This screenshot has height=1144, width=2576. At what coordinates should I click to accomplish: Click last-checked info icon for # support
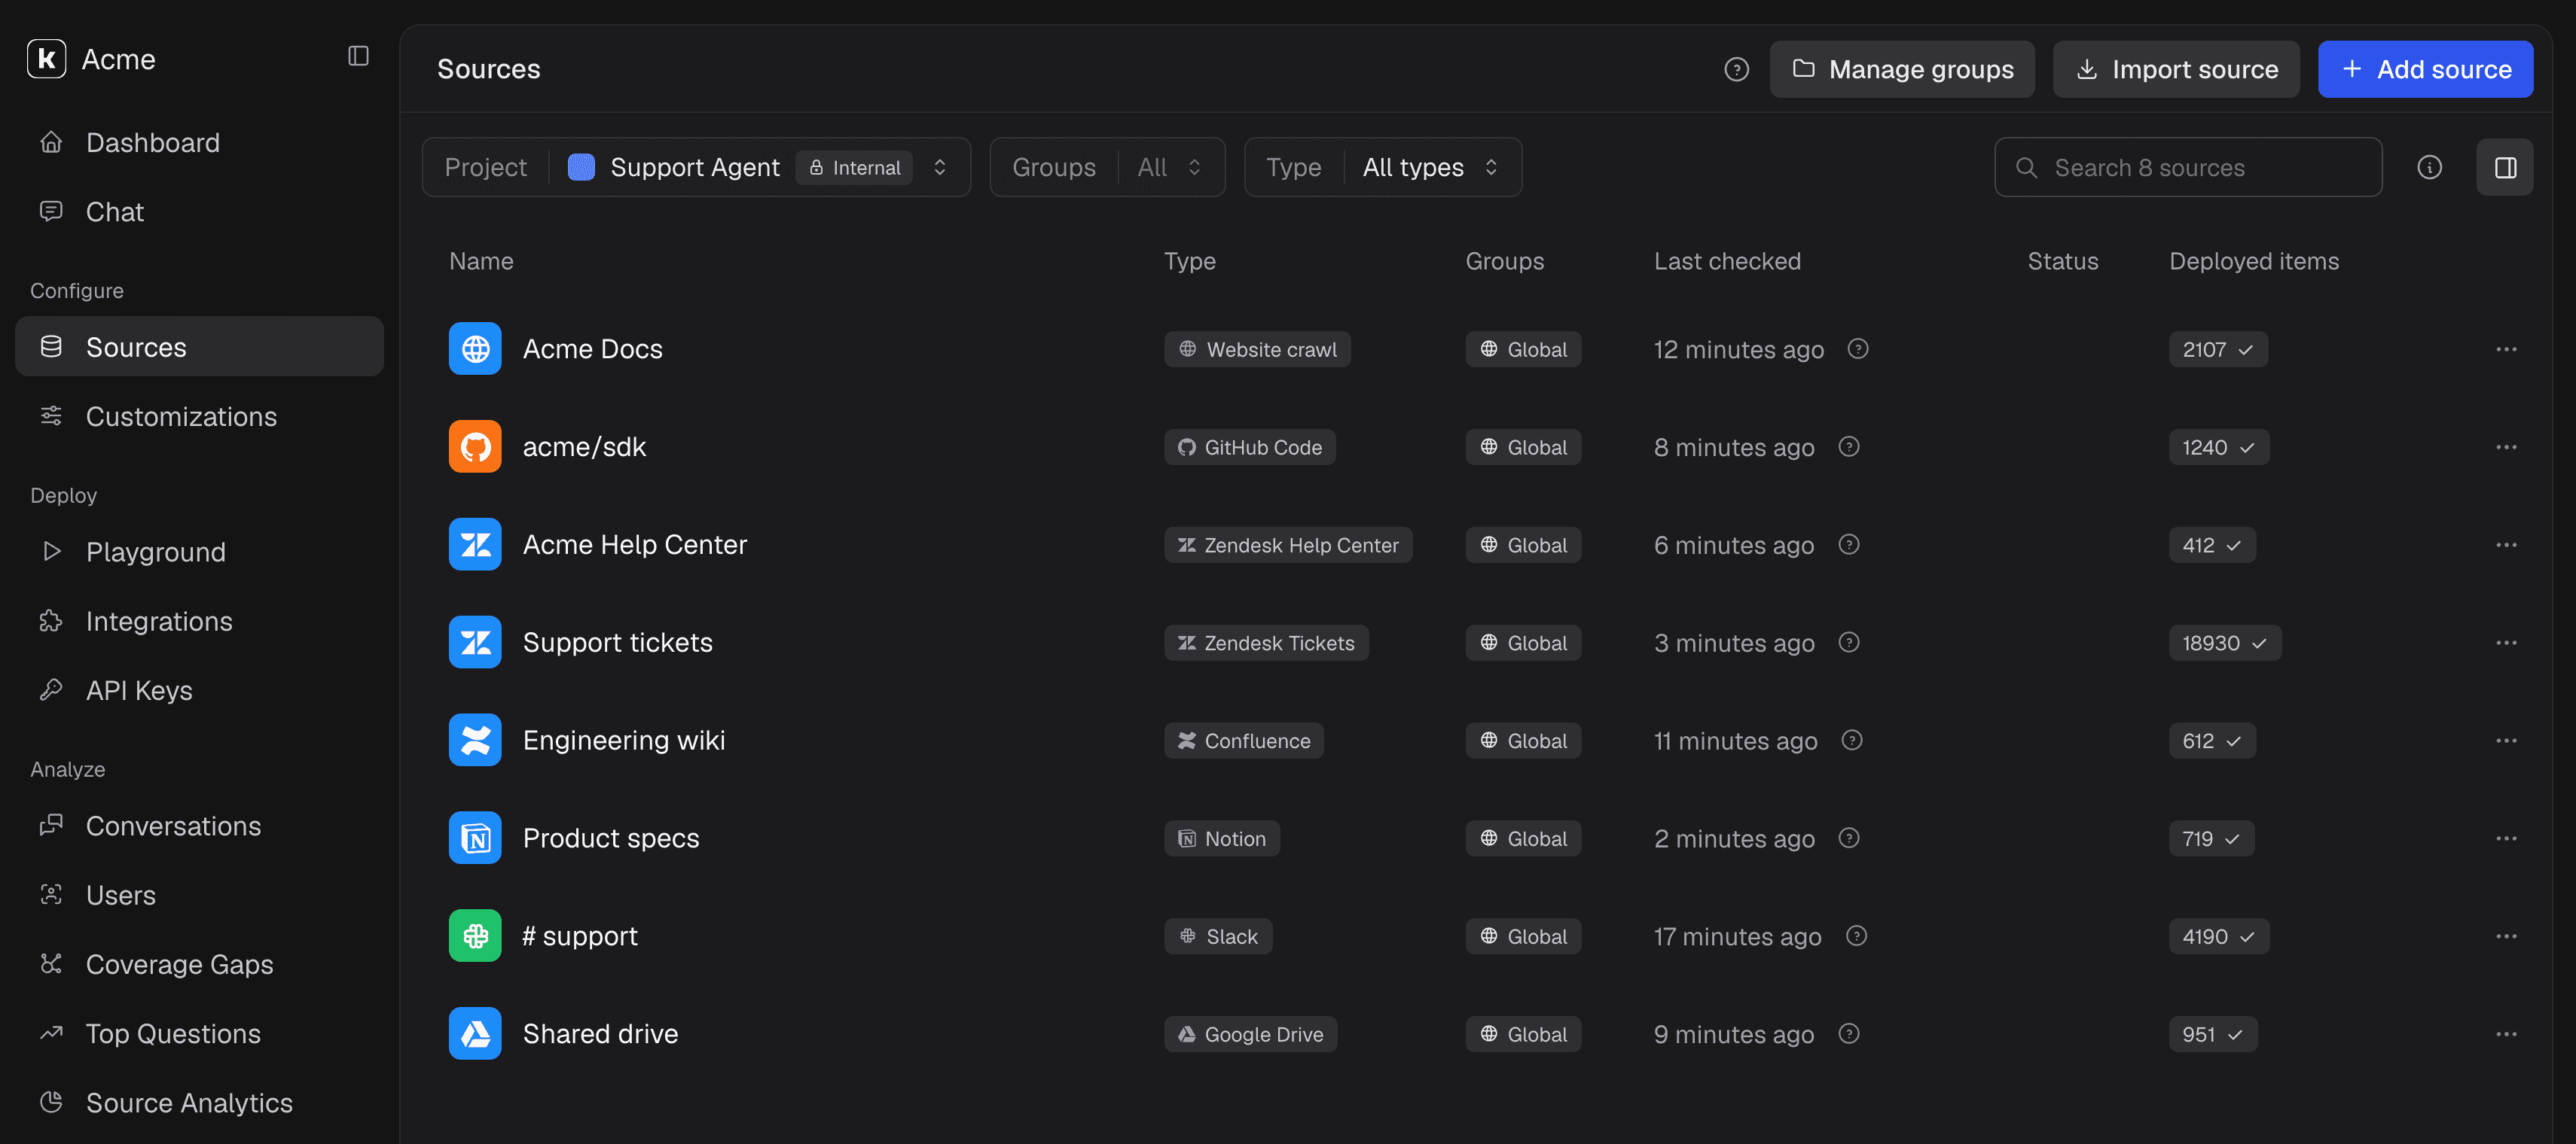1856,936
